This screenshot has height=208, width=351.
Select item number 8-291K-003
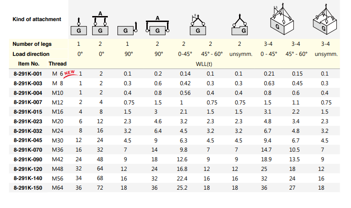pos(28,83)
